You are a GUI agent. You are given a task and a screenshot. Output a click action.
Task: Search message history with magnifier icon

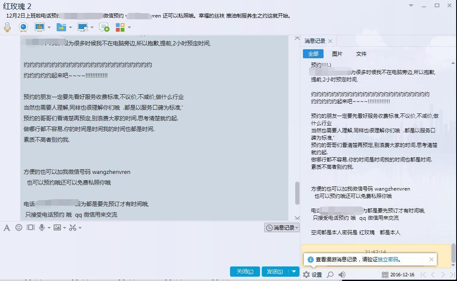coord(330,275)
